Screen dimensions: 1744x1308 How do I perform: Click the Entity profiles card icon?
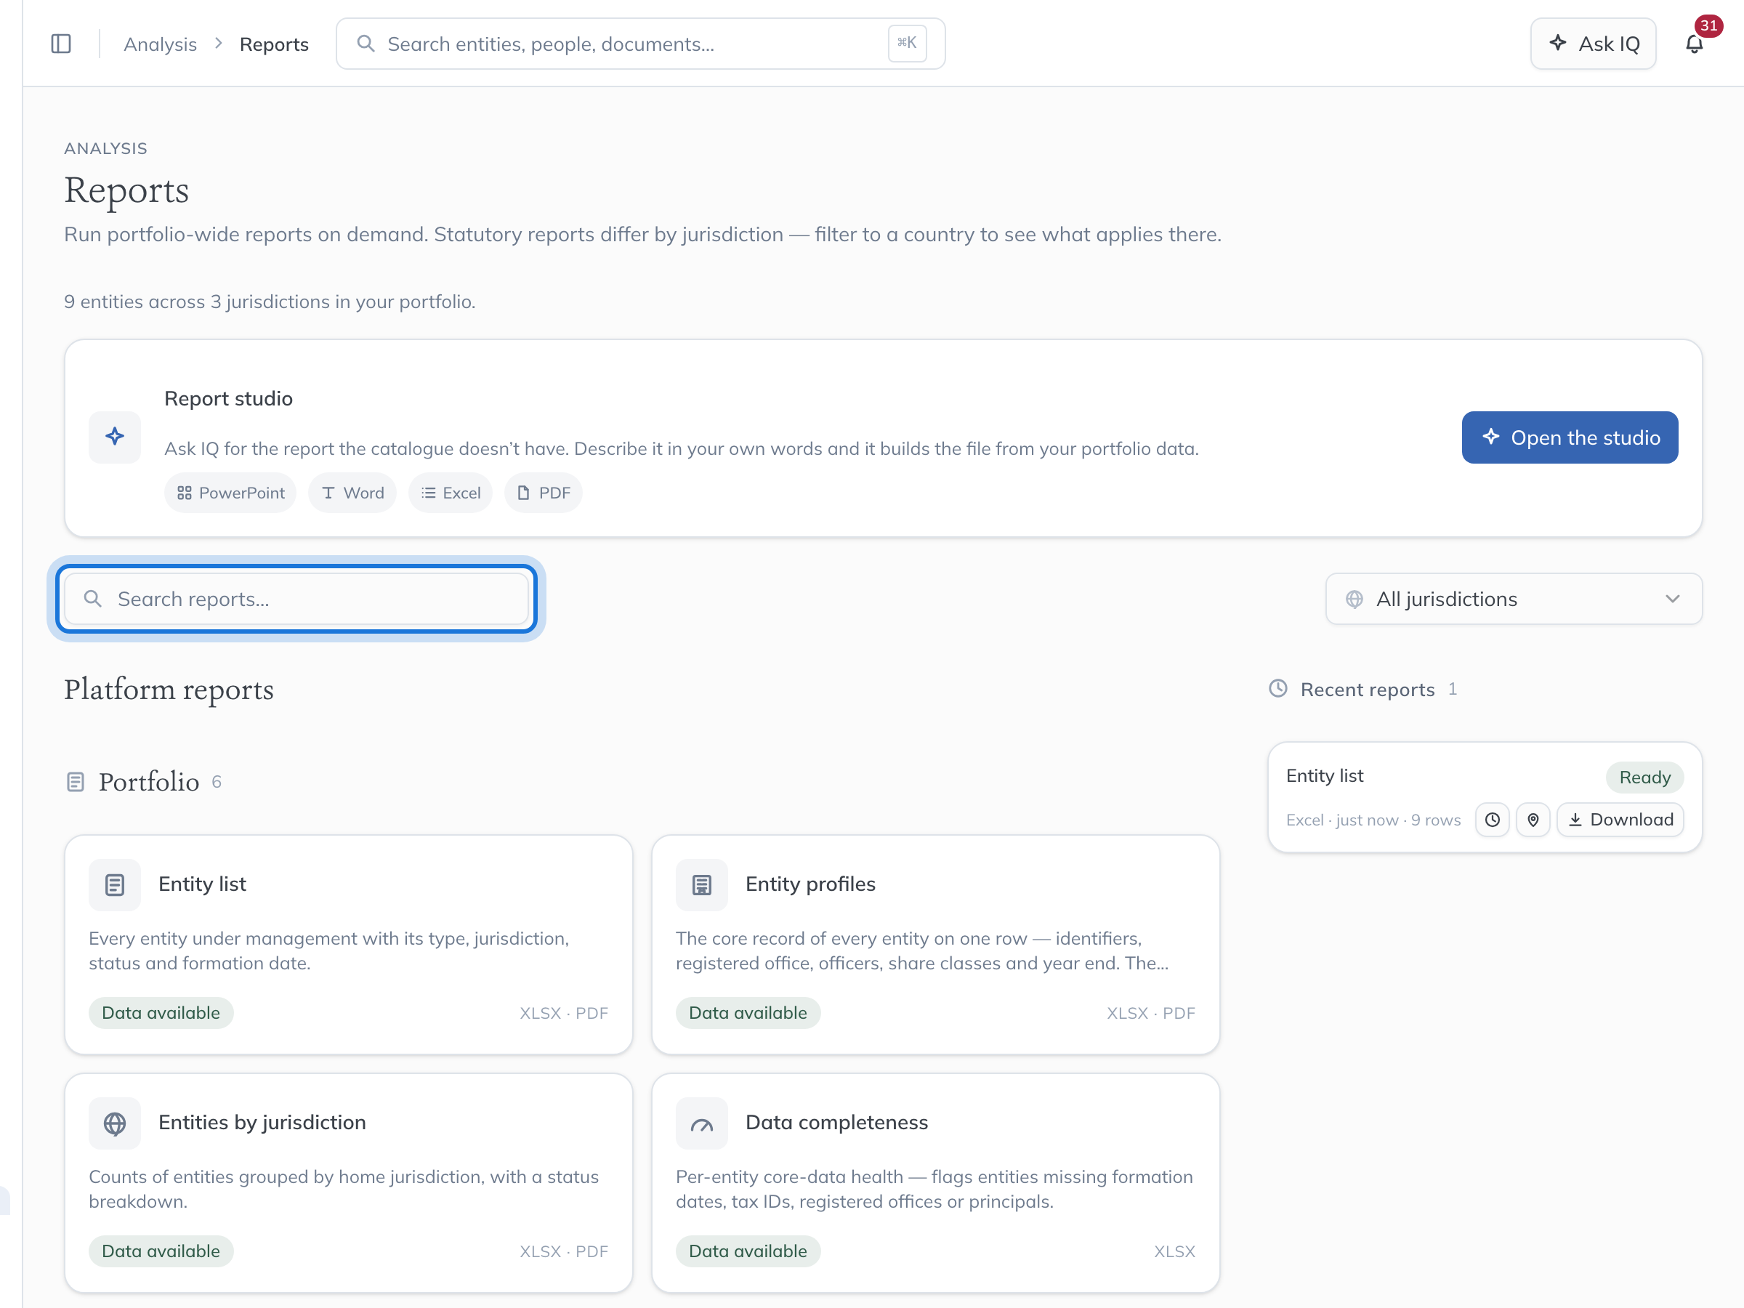point(701,884)
